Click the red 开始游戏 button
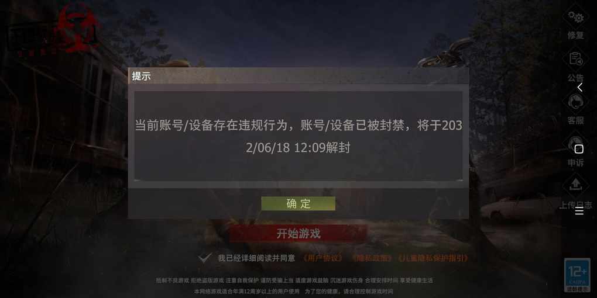This screenshot has height=298, width=597. (298, 233)
